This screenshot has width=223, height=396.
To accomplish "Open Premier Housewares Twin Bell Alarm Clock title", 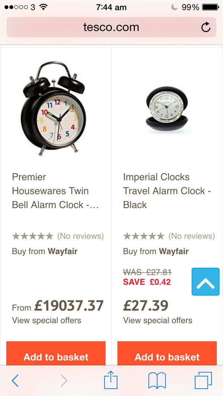I will point(55,191).
